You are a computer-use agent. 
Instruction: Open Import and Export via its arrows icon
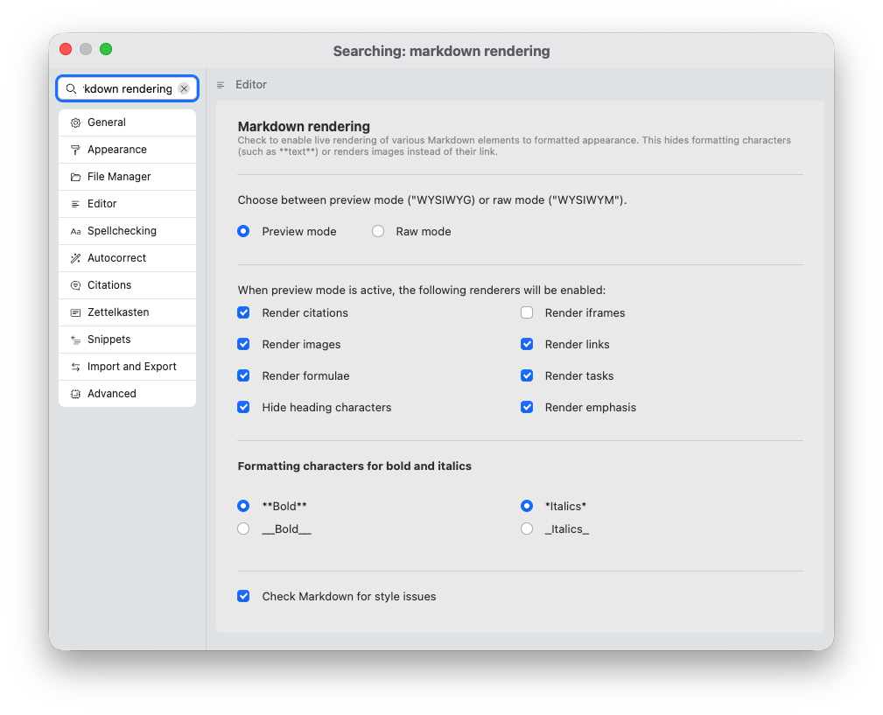[x=75, y=366]
